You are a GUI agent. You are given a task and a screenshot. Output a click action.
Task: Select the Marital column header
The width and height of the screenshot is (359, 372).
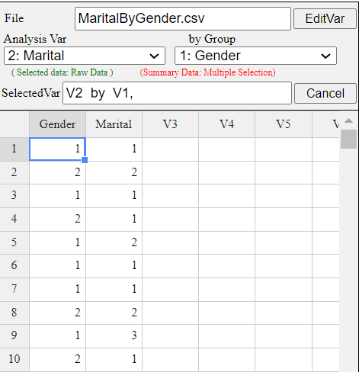coord(114,124)
